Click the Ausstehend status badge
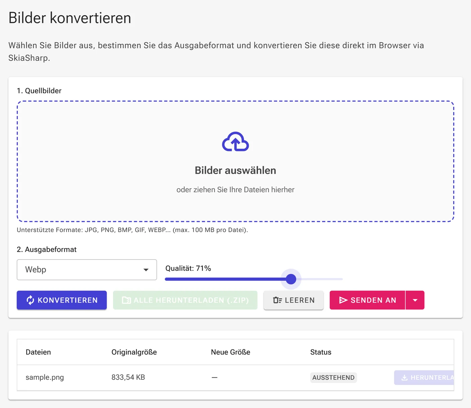 coord(333,378)
